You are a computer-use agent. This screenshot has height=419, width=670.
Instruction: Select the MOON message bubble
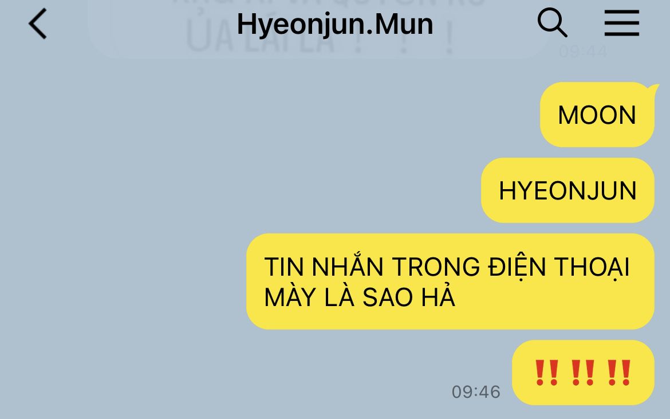(x=597, y=115)
